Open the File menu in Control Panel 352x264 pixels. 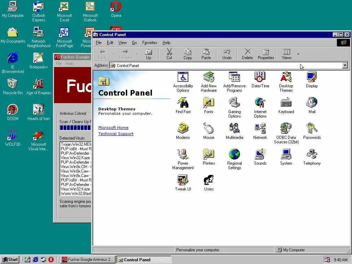point(99,43)
